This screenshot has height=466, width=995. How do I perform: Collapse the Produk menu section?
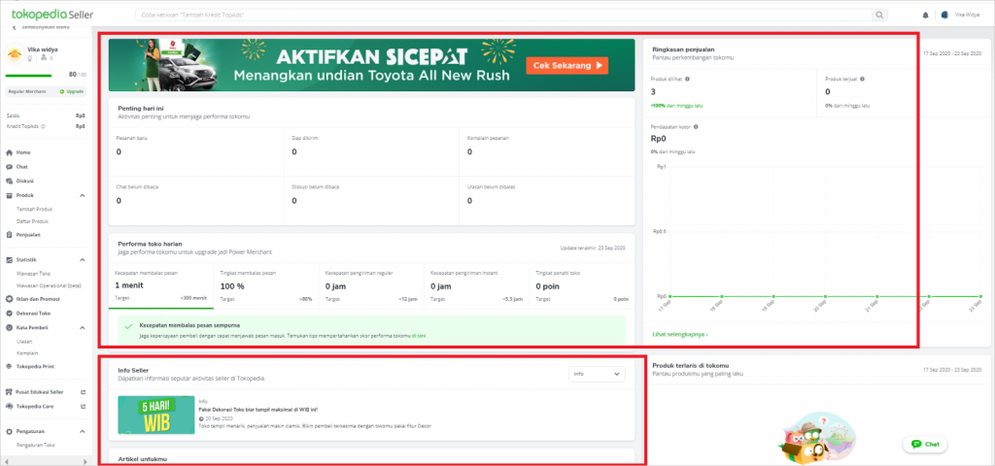point(82,194)
